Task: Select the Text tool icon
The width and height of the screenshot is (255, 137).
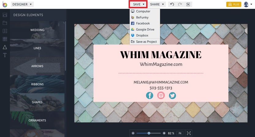Action: click(5, 55)
